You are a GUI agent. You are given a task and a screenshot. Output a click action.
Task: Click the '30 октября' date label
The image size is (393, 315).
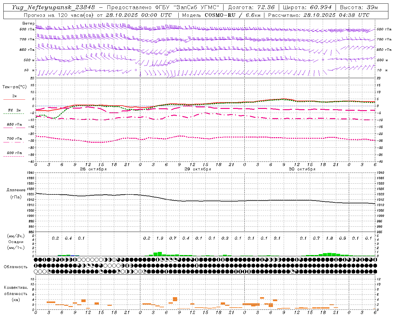[302, 169]
